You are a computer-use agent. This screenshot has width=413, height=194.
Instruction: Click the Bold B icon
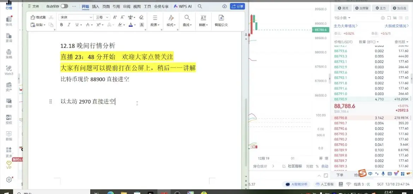tap(61, 25)
